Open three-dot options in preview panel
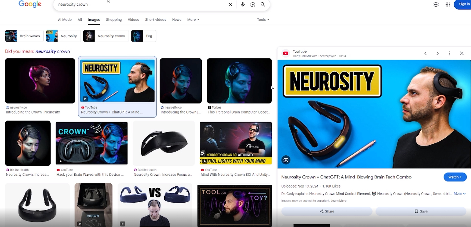471x227 pixels. [x=450, y=53]
